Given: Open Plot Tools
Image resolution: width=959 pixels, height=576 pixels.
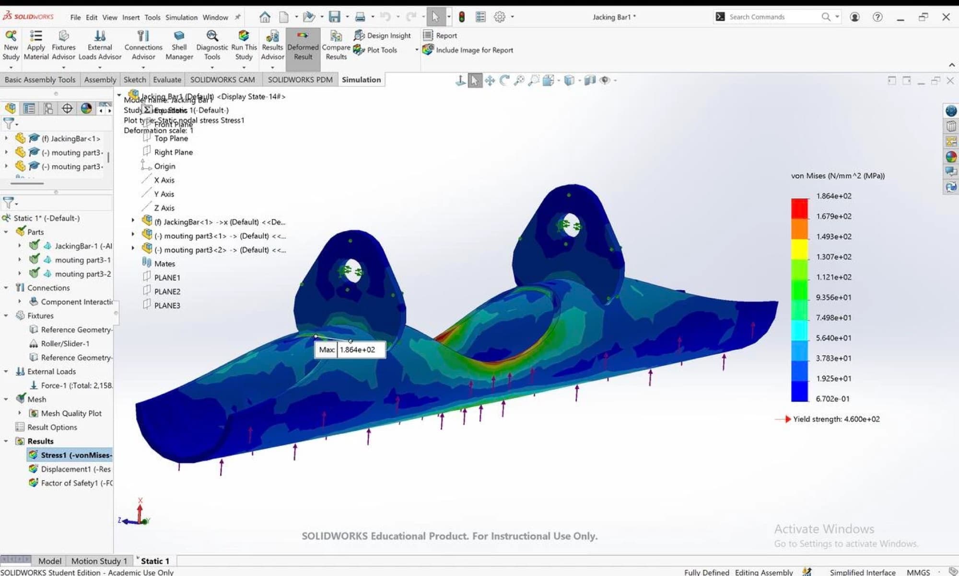Looking at the screenshot, I should click(375, 50).
